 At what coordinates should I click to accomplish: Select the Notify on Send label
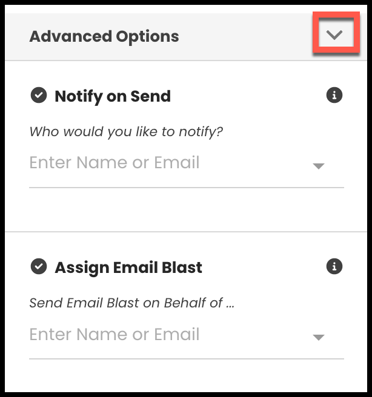pos(113,96)
